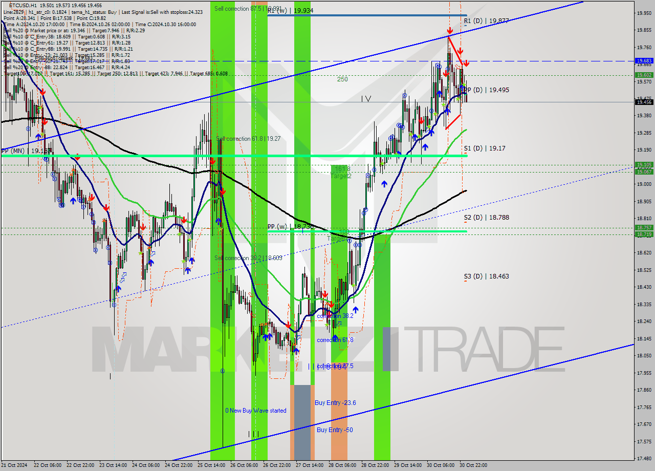Click the 'Target2' label on the chart
655x471 pixels.
[x=340, y=176]
